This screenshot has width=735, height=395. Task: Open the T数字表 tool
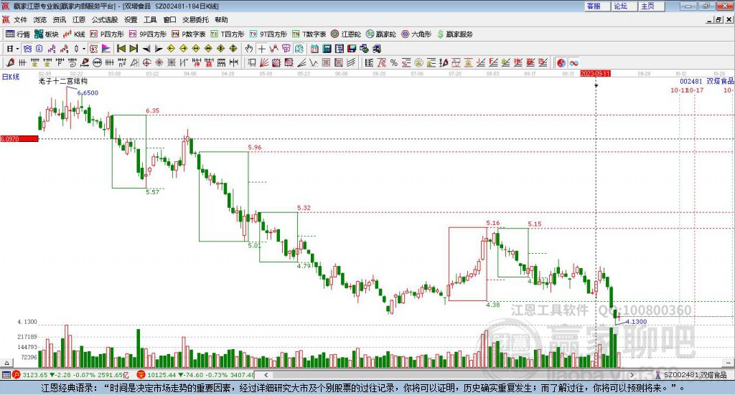309,34
